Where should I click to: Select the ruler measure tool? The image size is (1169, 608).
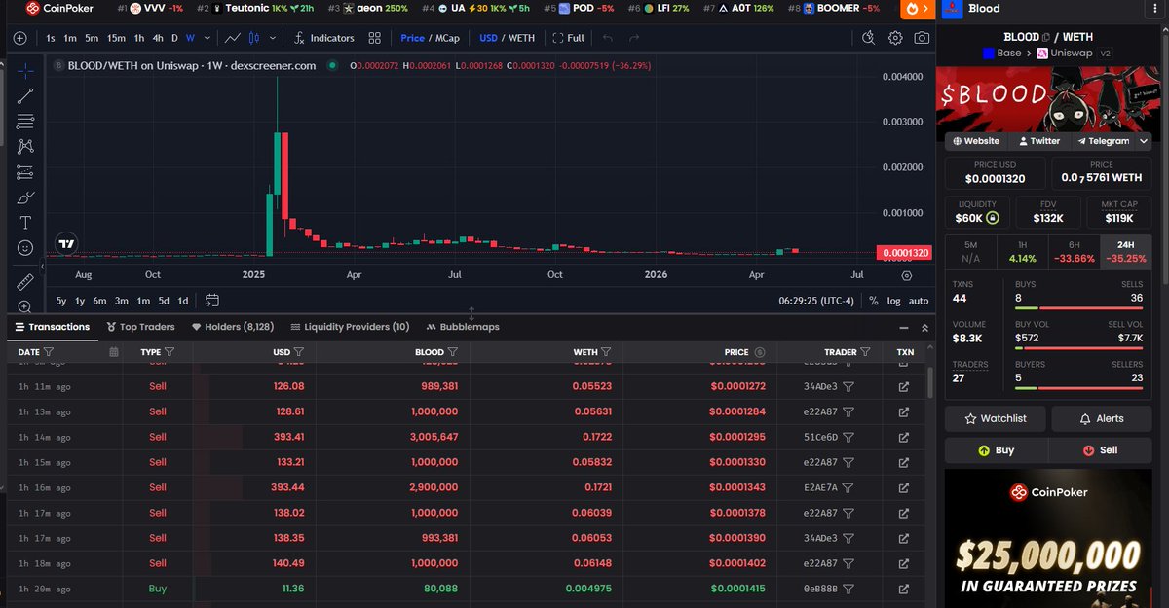pos(25,282)
